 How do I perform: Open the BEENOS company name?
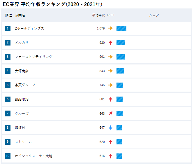22,99
